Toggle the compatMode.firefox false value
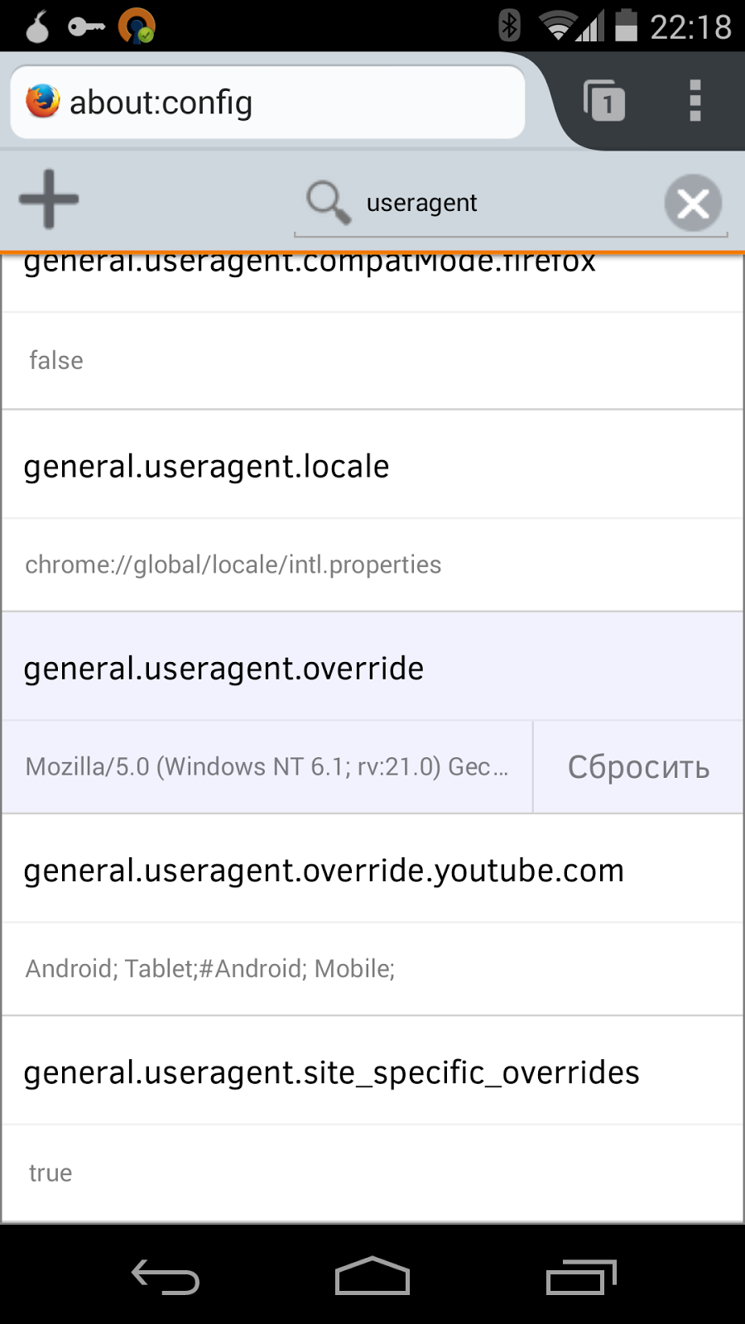The height and width of the screenshot is (1324, 745). (x=372, y=361)
